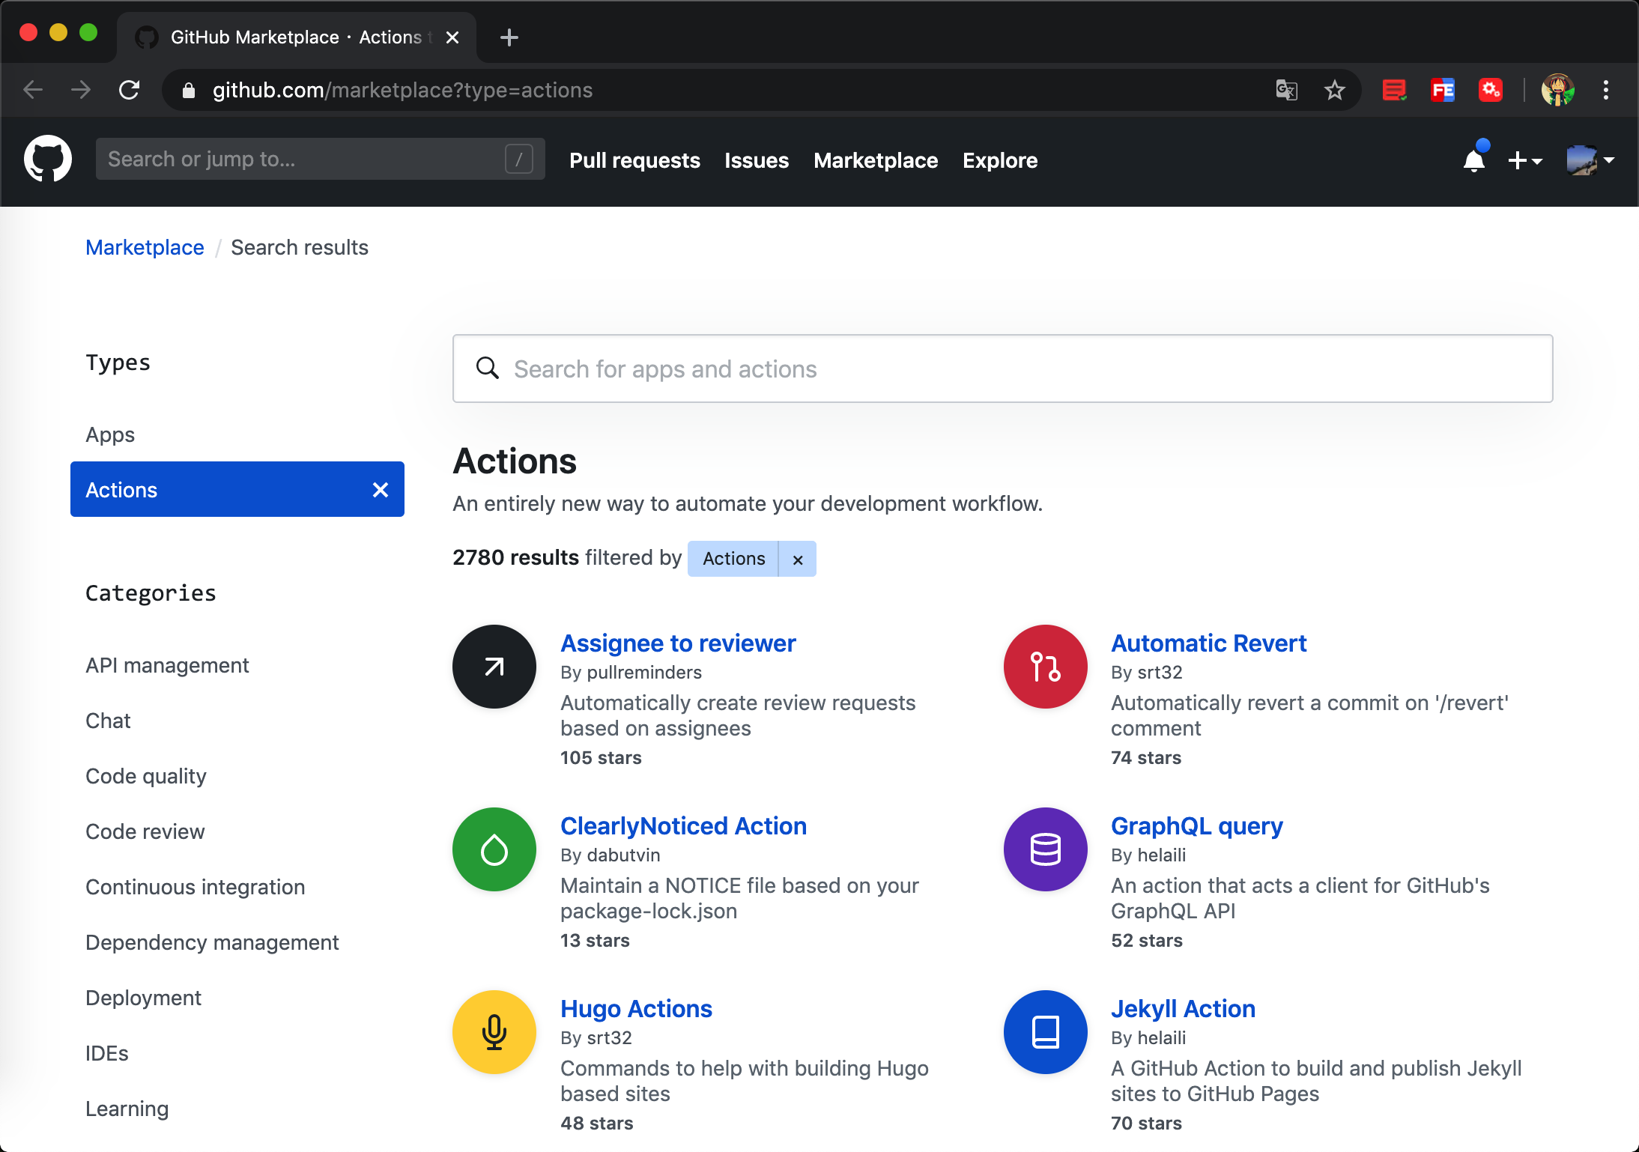Select the Chat category
1639x1152 pixels.
(x=108, y=721)
